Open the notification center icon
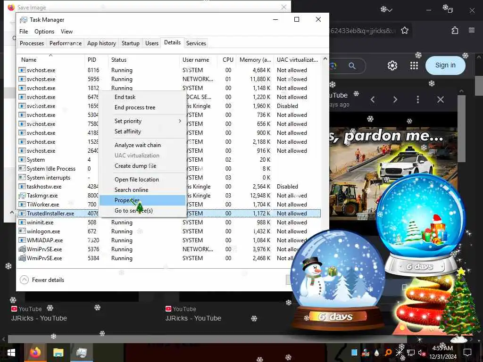This screenshot has width=483, height=362. pyautogui.click(x=467, y=353)
